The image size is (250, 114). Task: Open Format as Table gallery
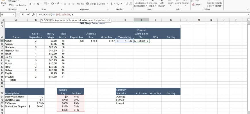click(x=152, y=4)
